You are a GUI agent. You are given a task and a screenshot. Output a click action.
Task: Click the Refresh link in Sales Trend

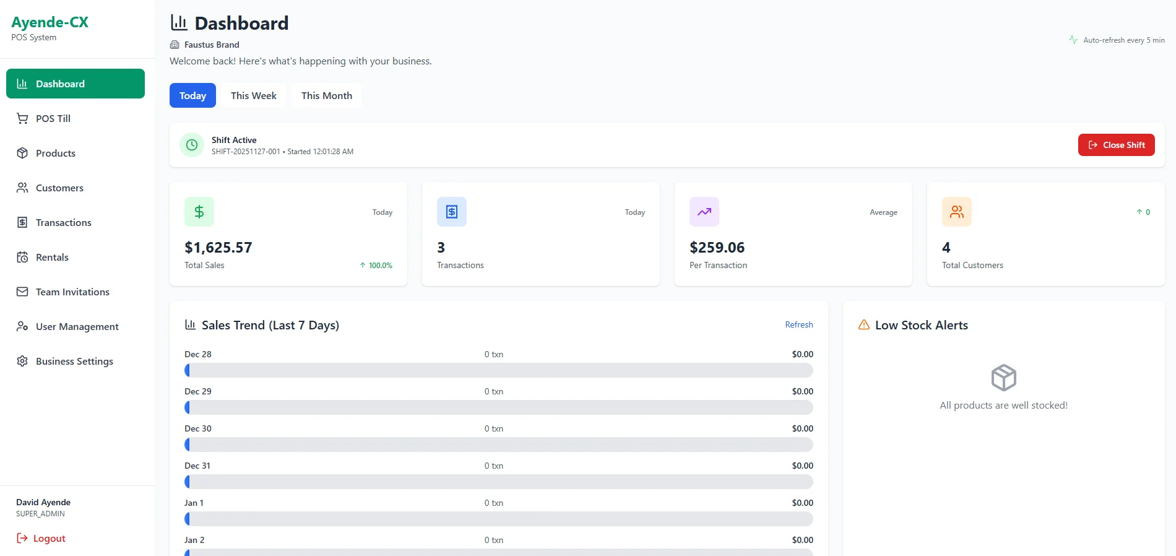(x=799, y=324)
